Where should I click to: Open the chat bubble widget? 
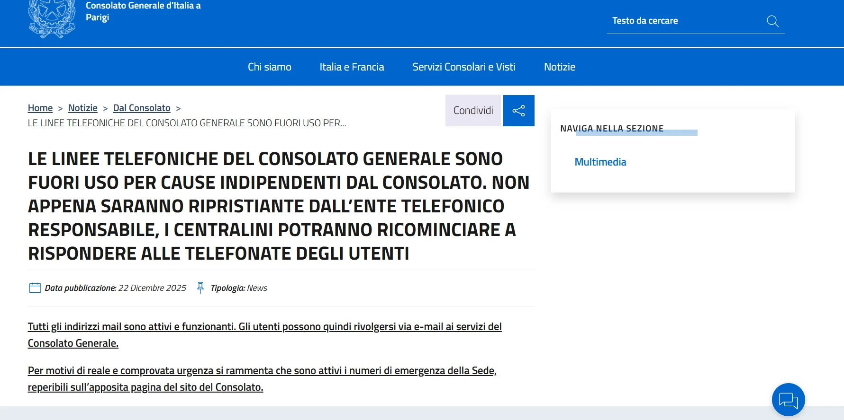tap(788, 400)
